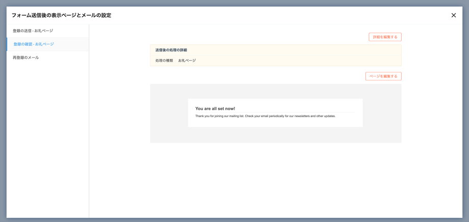469x222 pixels.
Task: Close the form settings dialog
Action: (x=453, y=15)
